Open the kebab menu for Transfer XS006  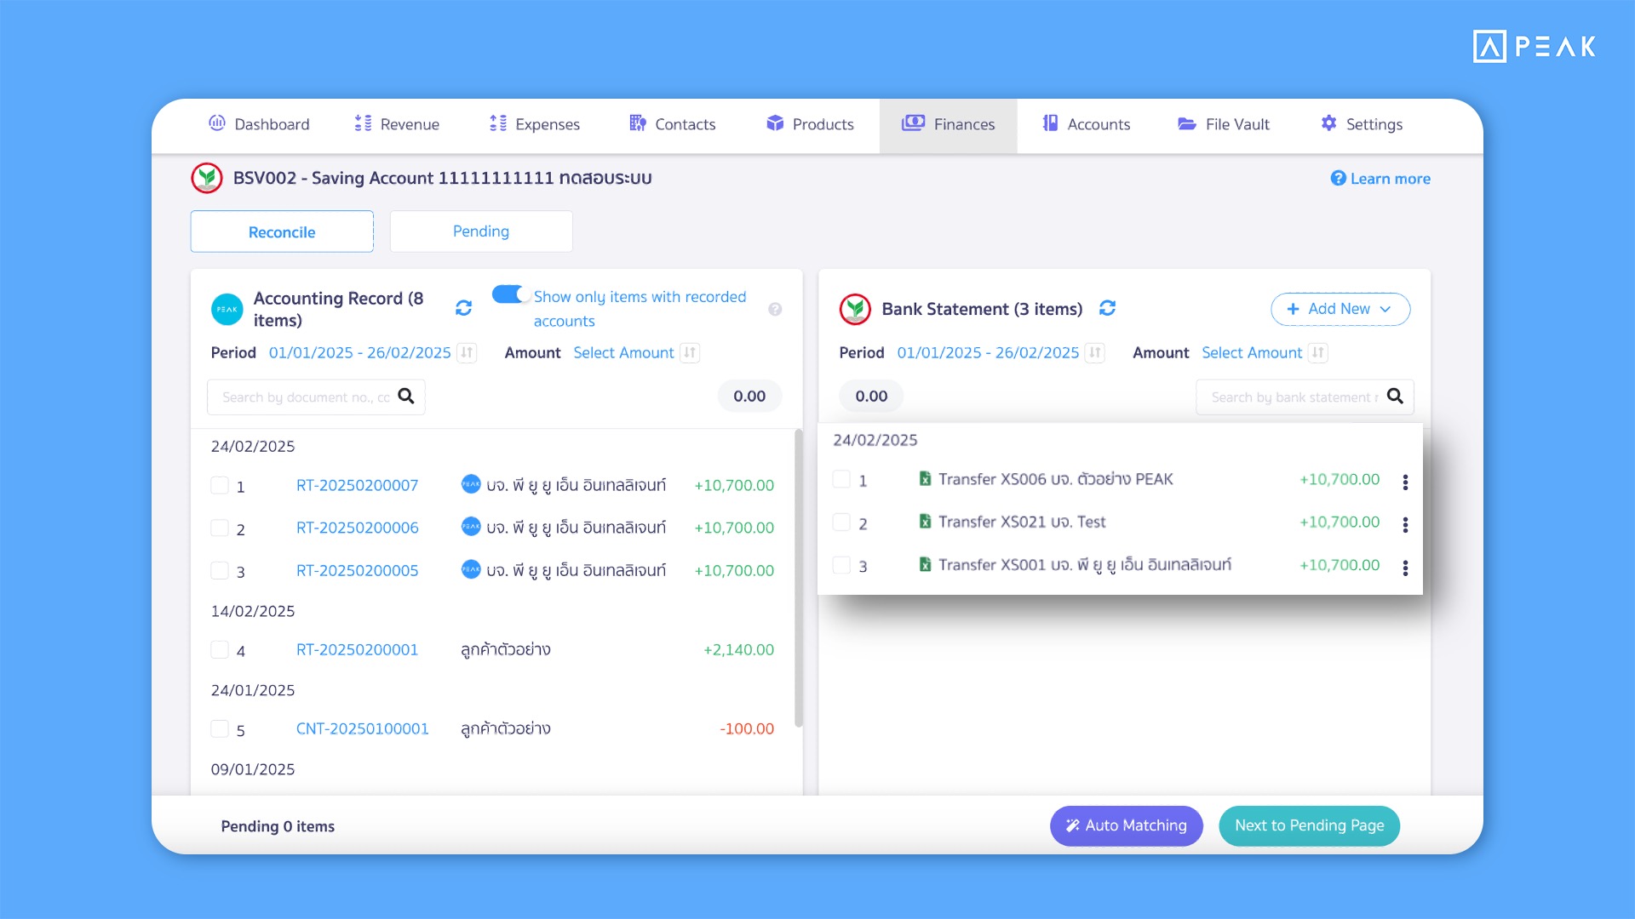point(1405,482)
